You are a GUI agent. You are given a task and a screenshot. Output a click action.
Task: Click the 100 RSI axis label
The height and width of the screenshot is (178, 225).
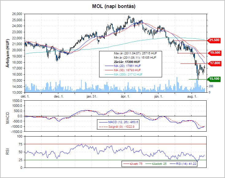point(20,136)
